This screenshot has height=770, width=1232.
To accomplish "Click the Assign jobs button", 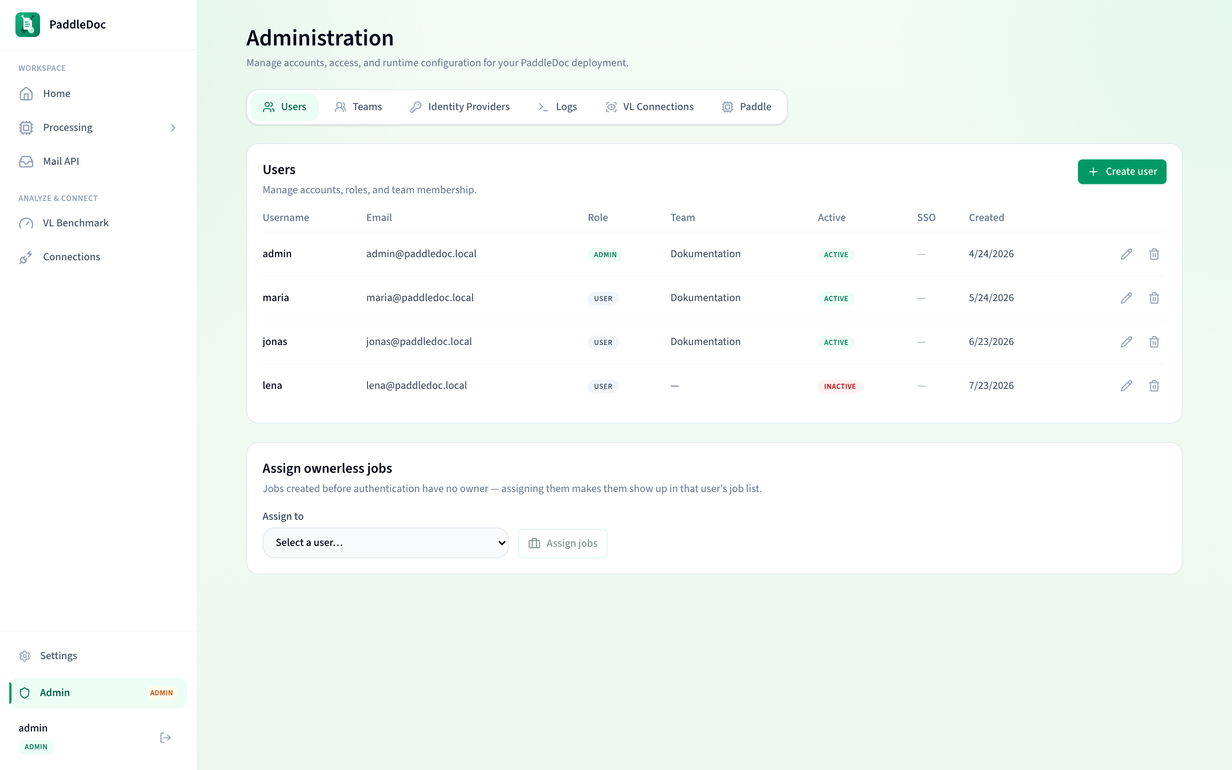I will point(562,543).
